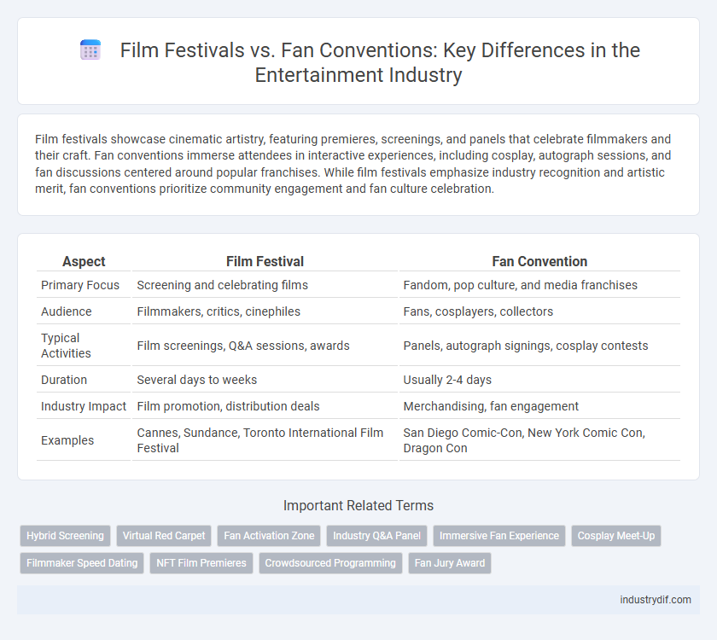Select the Fan Activation Zone tag

point(269,536)
